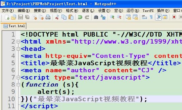Image resolution: width=182 pixels, height=110 pixels.
Task: Toggle synchronize horizontal scrolling icon
Action: point(135,17)
